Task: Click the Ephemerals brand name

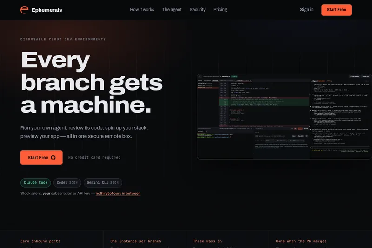Action: [47, 10]
